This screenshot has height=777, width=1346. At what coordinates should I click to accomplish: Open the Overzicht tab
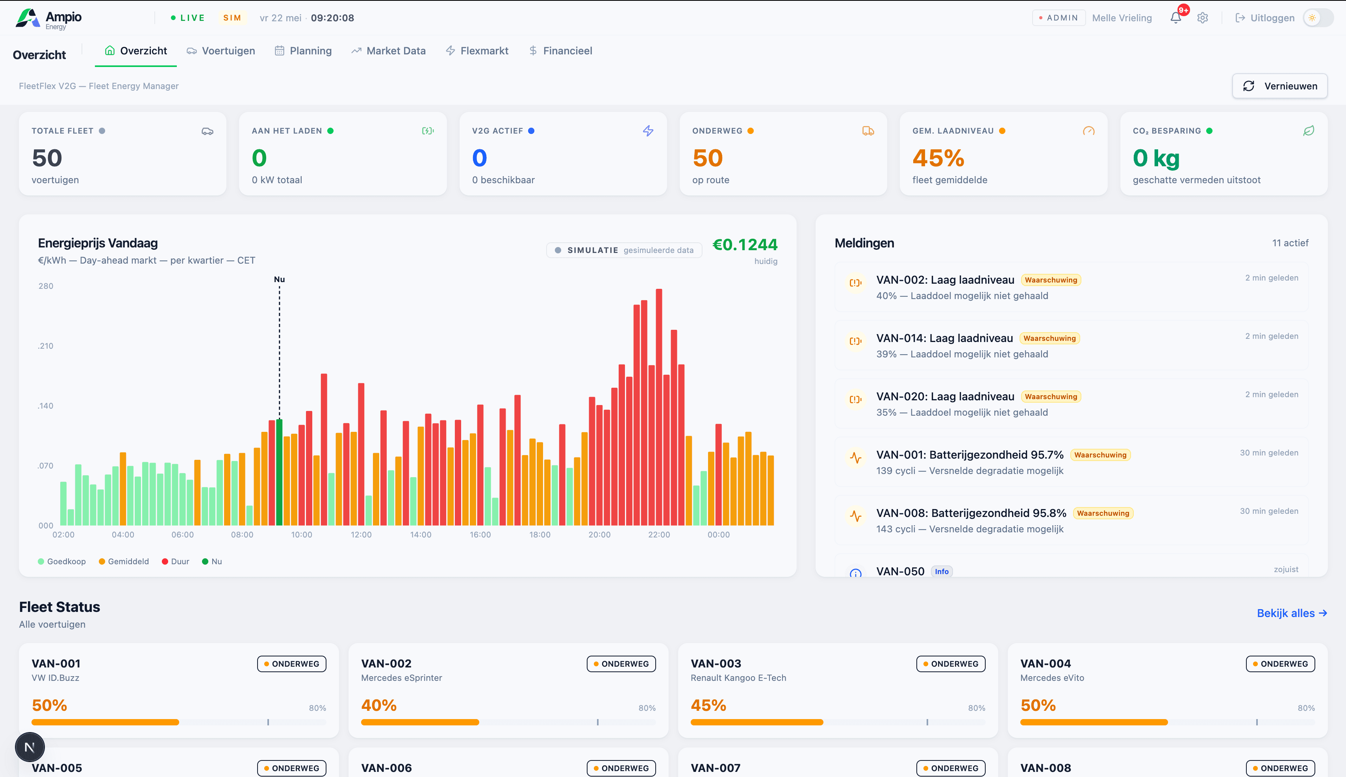135,51
